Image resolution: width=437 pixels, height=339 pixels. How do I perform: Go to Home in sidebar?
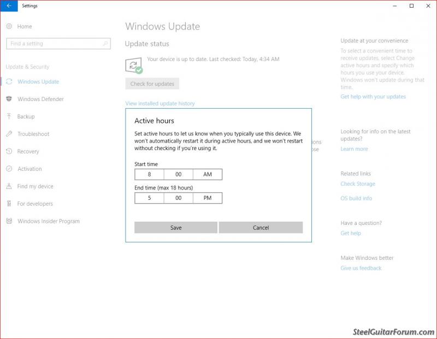tap(25, 26)
